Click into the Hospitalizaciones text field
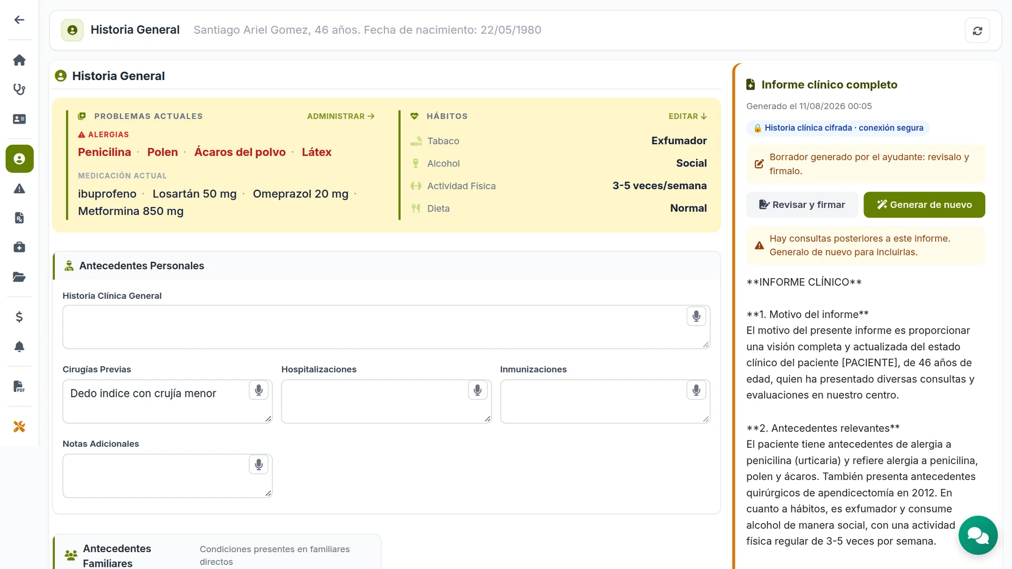 [386, 401]
